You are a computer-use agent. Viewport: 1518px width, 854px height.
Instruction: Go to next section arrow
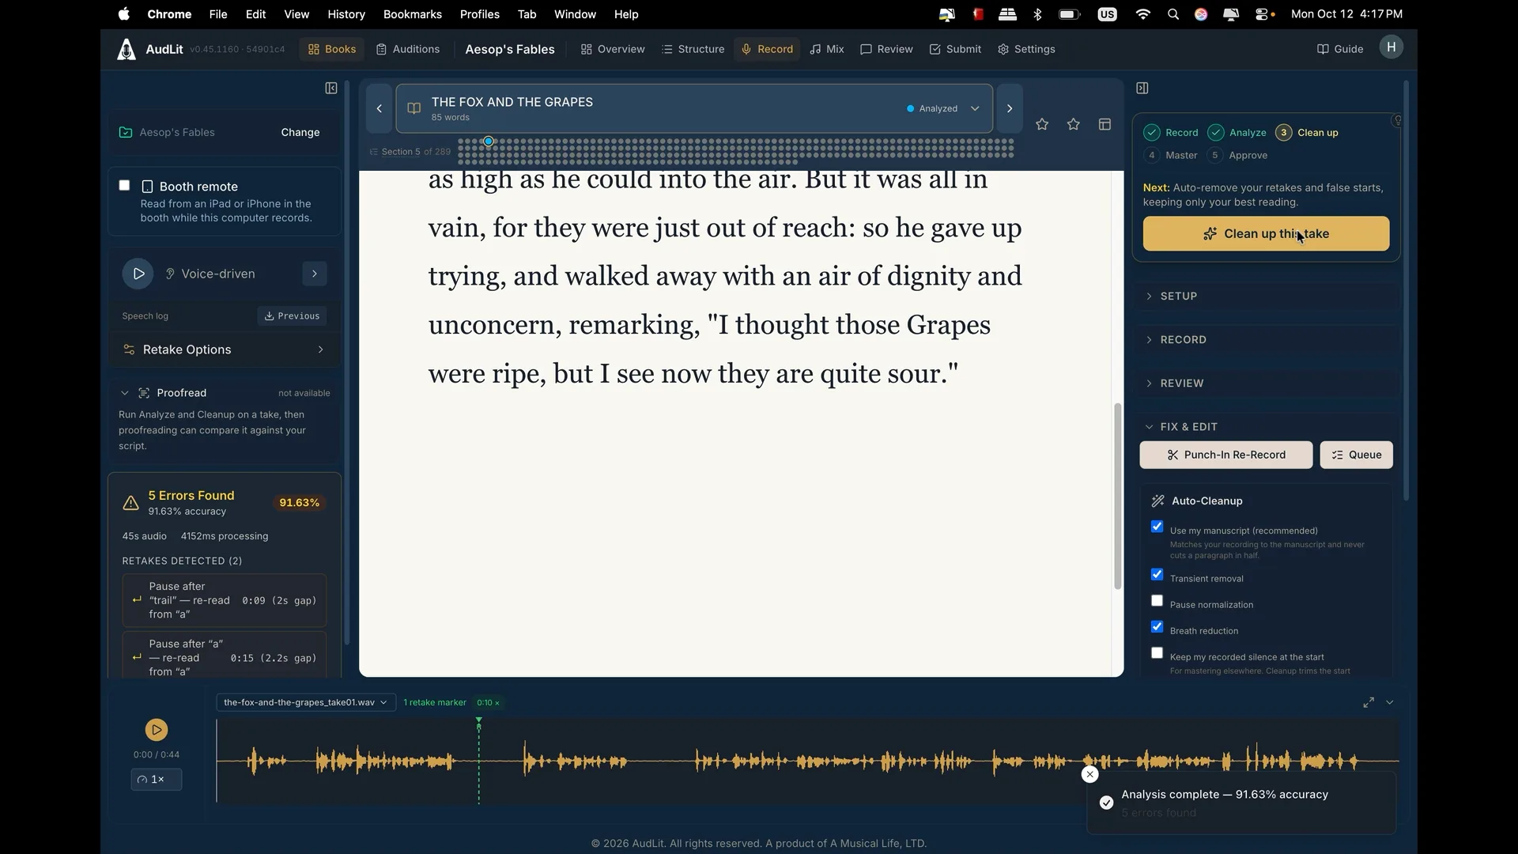[1010, 108]
